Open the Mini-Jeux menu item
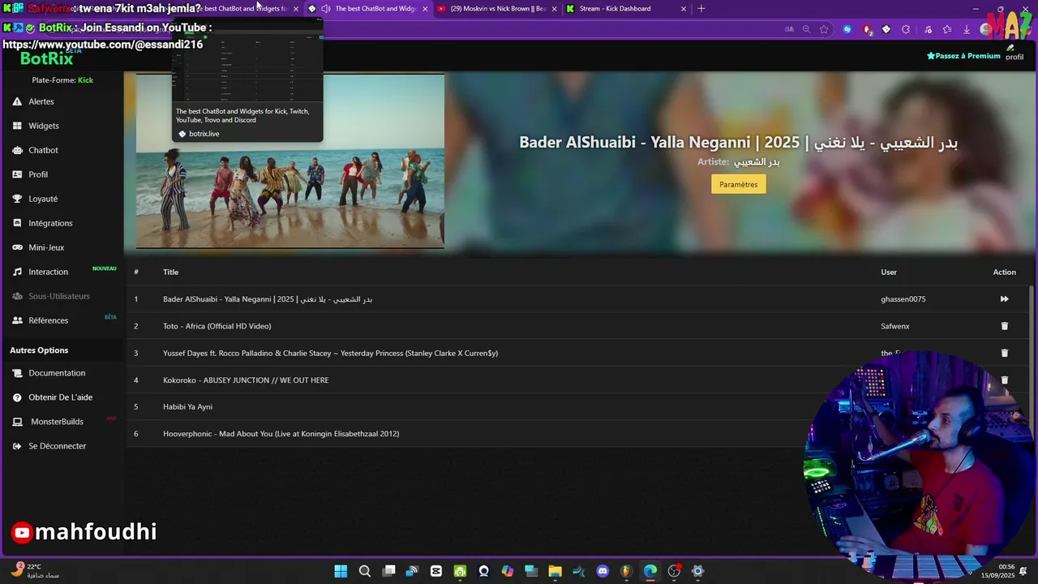This screenshot has width=1038, height=584. point(46,247)
